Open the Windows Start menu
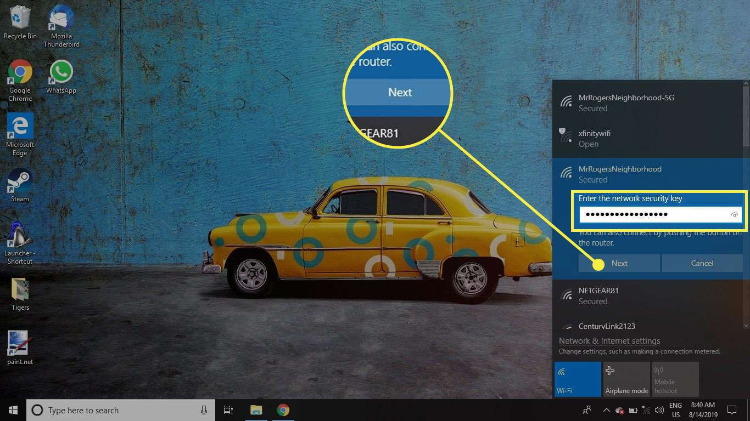 click(13, 410)
